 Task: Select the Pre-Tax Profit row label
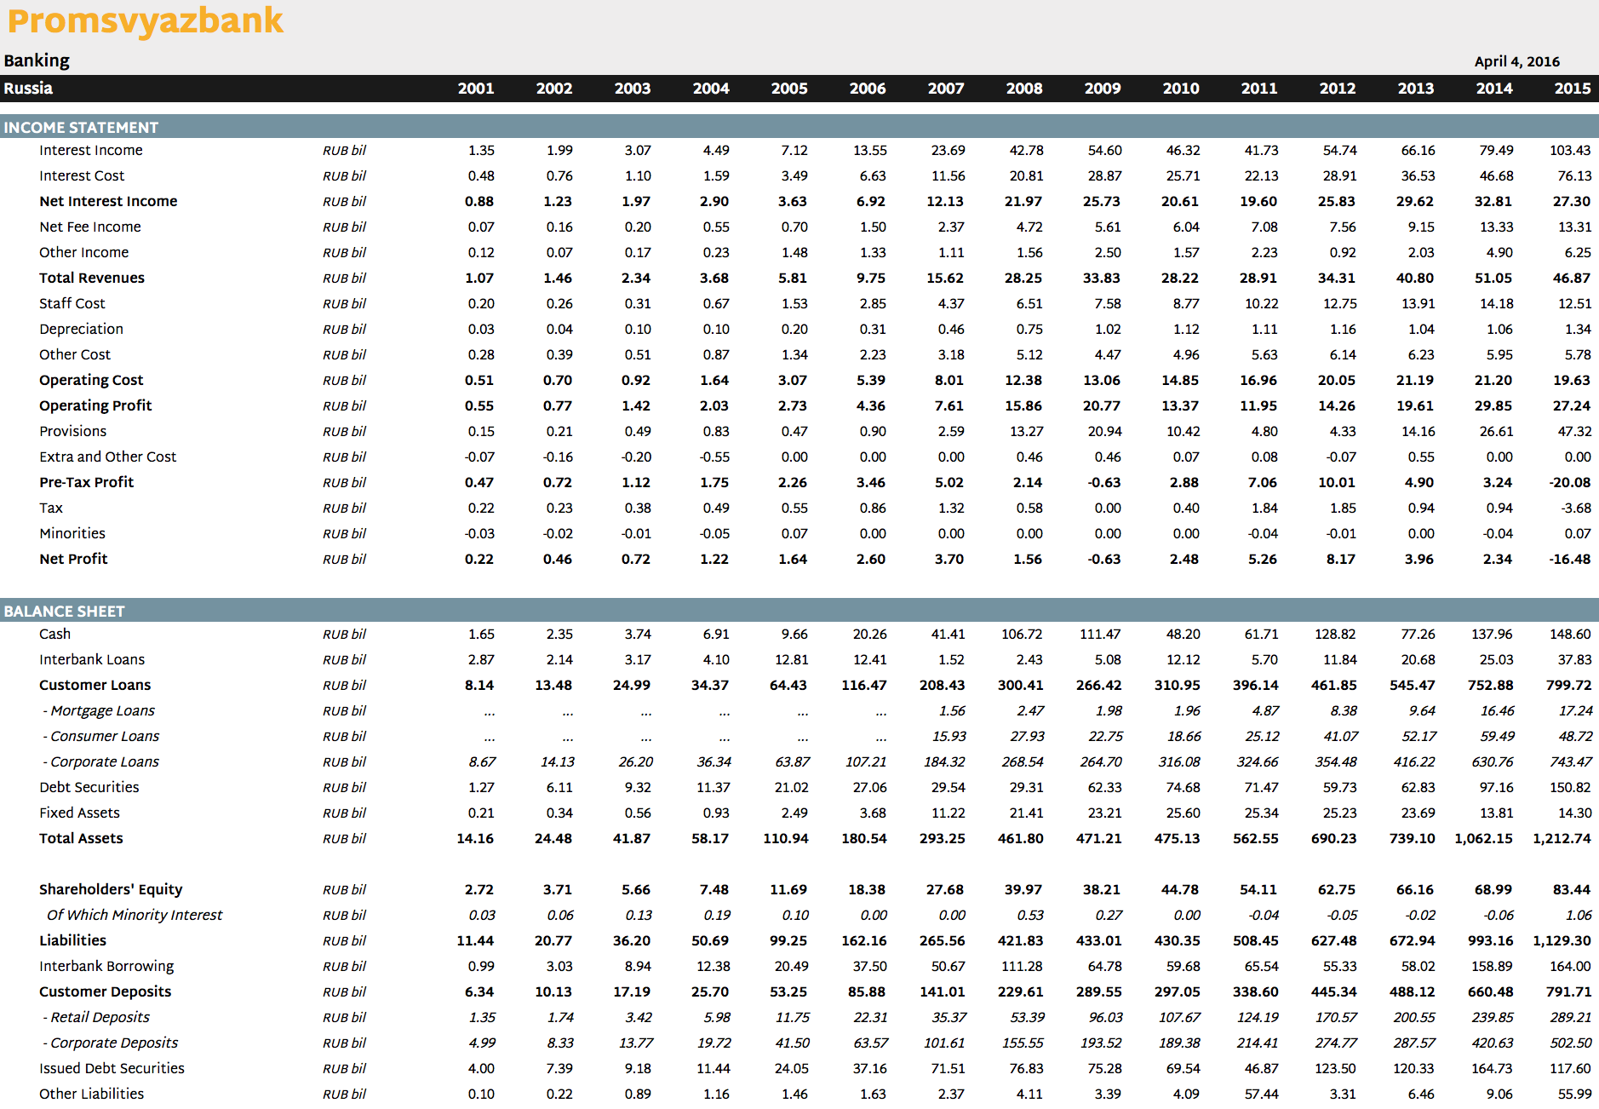click(87, 483)
